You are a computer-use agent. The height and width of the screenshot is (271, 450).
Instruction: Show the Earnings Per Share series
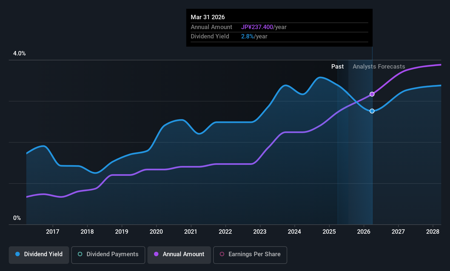click(250, 254)
